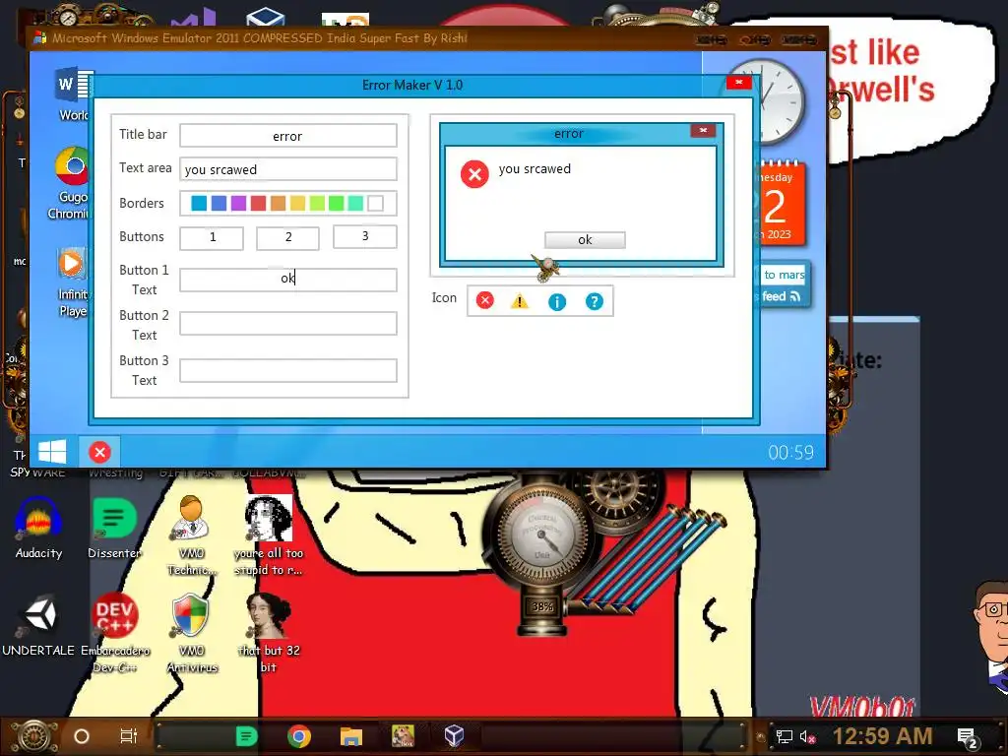Pick the blue information icon

click(557, 301)
